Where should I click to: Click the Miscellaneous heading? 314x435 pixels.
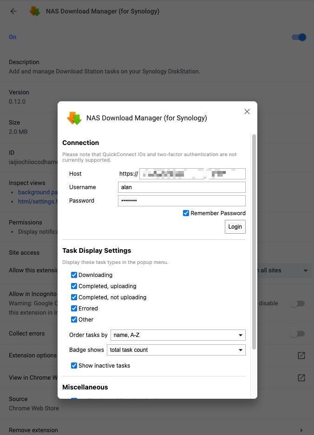point(85,387)
